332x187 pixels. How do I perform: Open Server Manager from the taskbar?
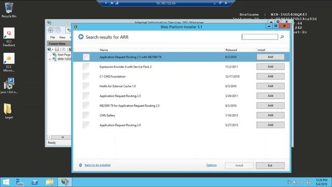(20, 182)
